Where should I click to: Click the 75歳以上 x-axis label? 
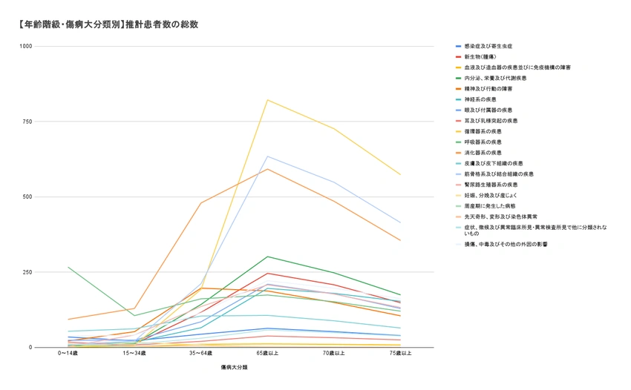pyautogui.click(x=401, y=354)
